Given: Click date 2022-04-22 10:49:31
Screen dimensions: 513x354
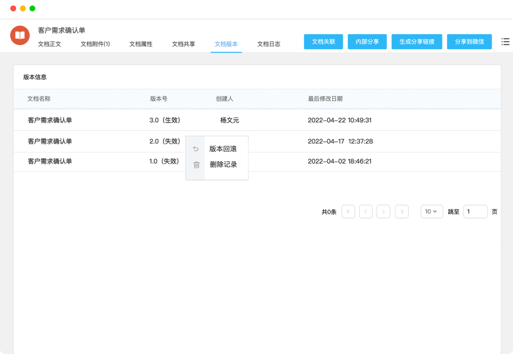Looking at the screenshot, I should pyautogui.click(x=340, y=120).
